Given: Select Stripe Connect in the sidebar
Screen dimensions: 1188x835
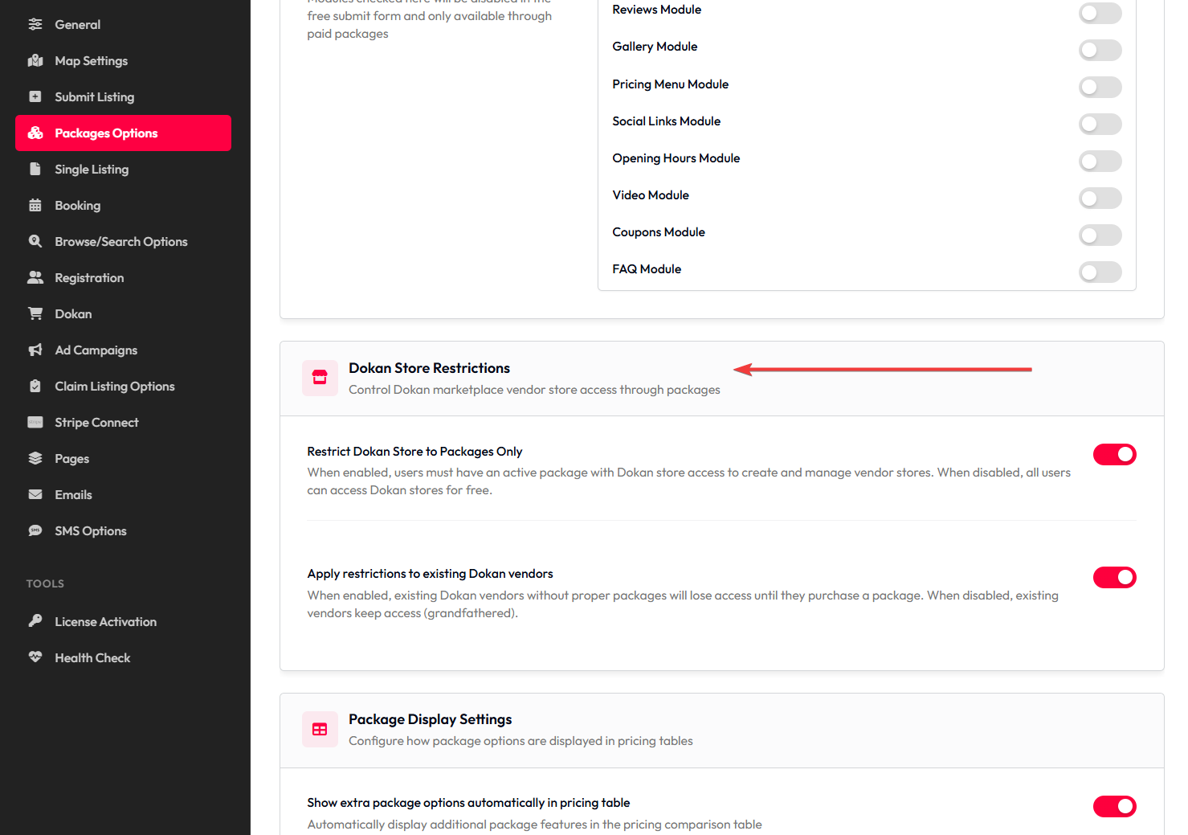Looking at the screenshot, I should pos(96,423).
